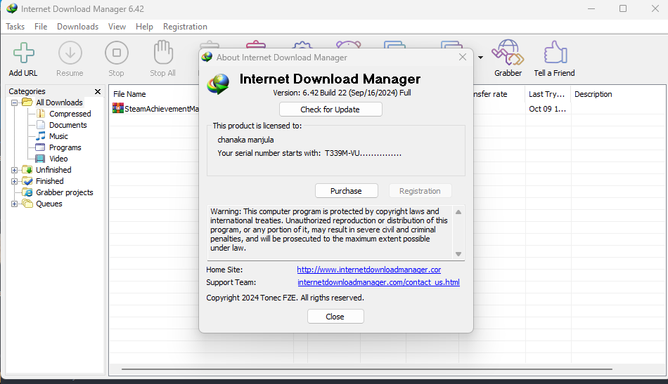Click the horizontal scrollbar of download list
The height and width of the screenshot is (384, 668).
click(x=367, y=369)
